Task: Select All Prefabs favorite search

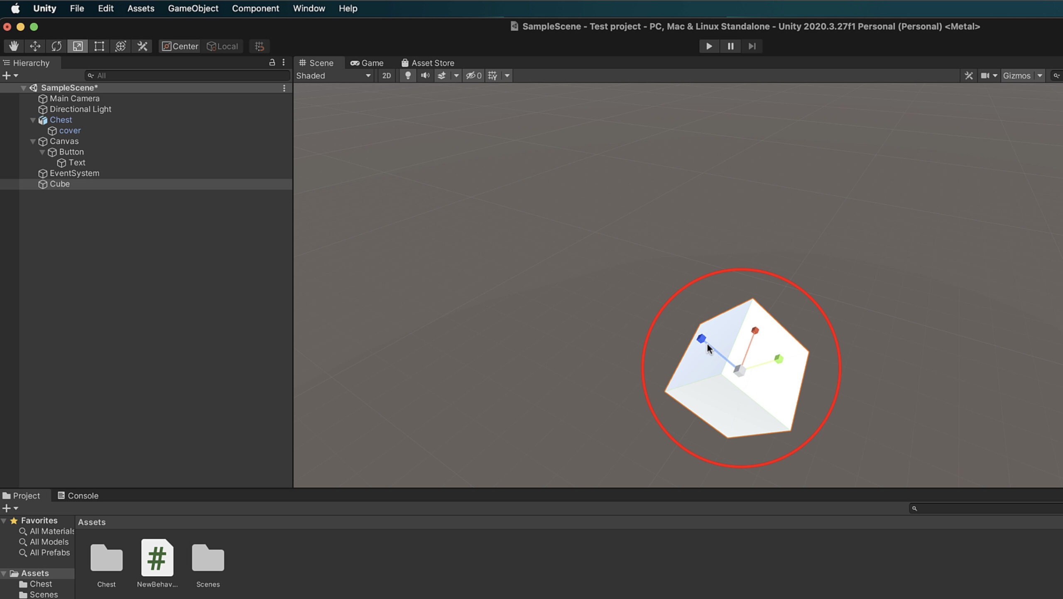Action: click(44, 553)
